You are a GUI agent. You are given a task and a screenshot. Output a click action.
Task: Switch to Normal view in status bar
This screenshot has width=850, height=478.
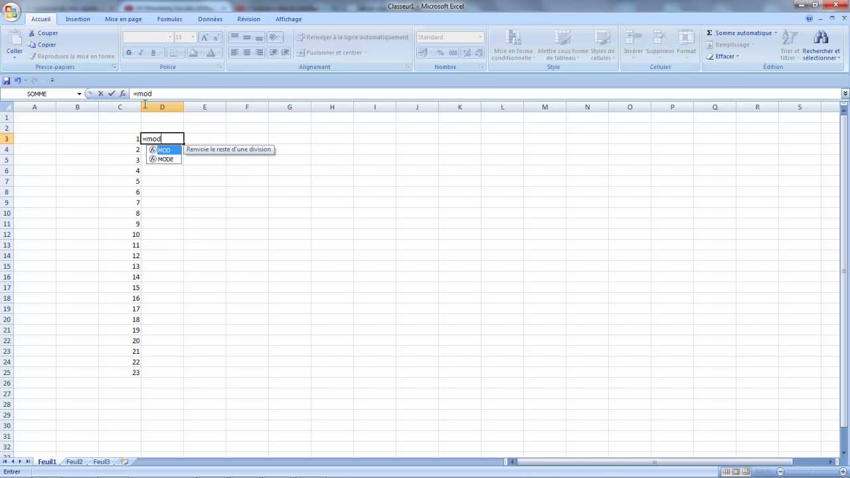coord(726,471)
